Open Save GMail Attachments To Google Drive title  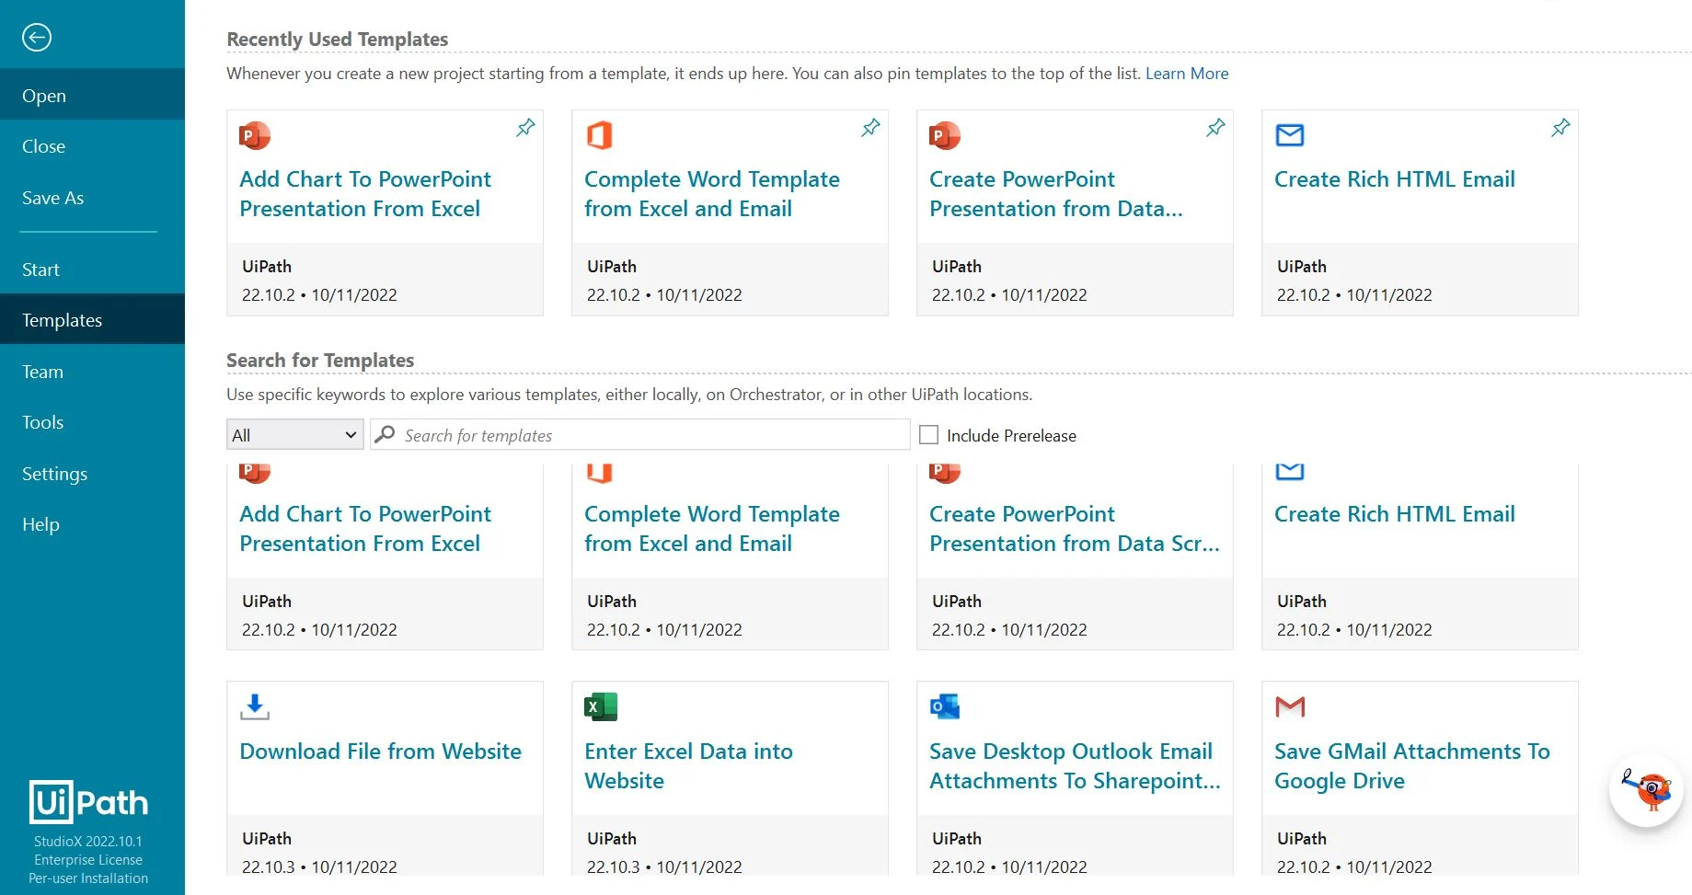click(1411, 765)
